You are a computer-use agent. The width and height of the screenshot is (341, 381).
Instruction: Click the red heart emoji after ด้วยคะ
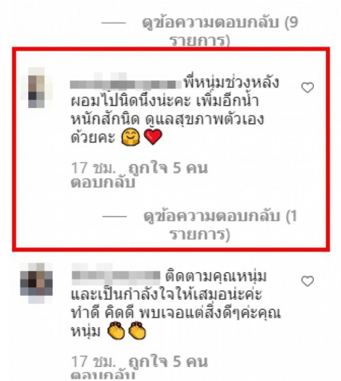(153, 136)
